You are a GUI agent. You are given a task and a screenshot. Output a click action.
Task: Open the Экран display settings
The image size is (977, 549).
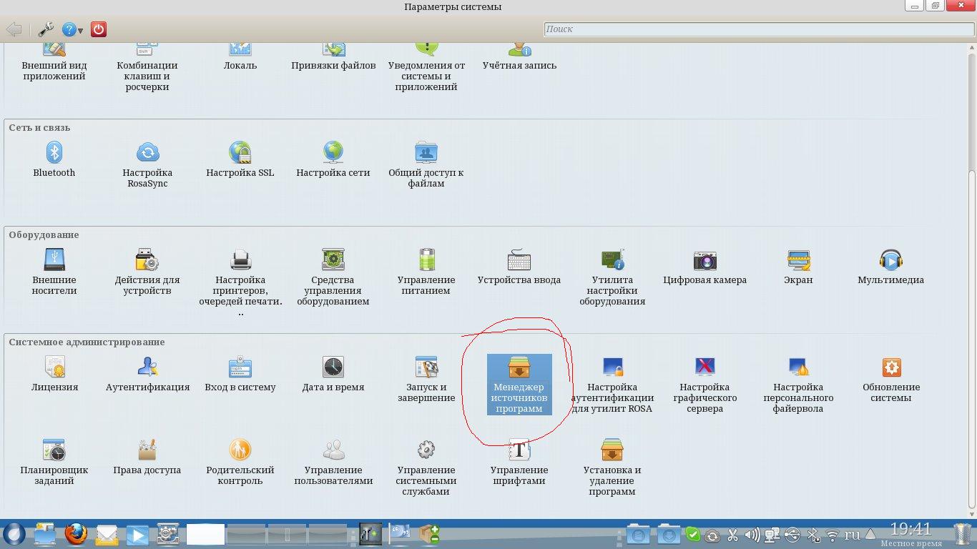(798, 266)
